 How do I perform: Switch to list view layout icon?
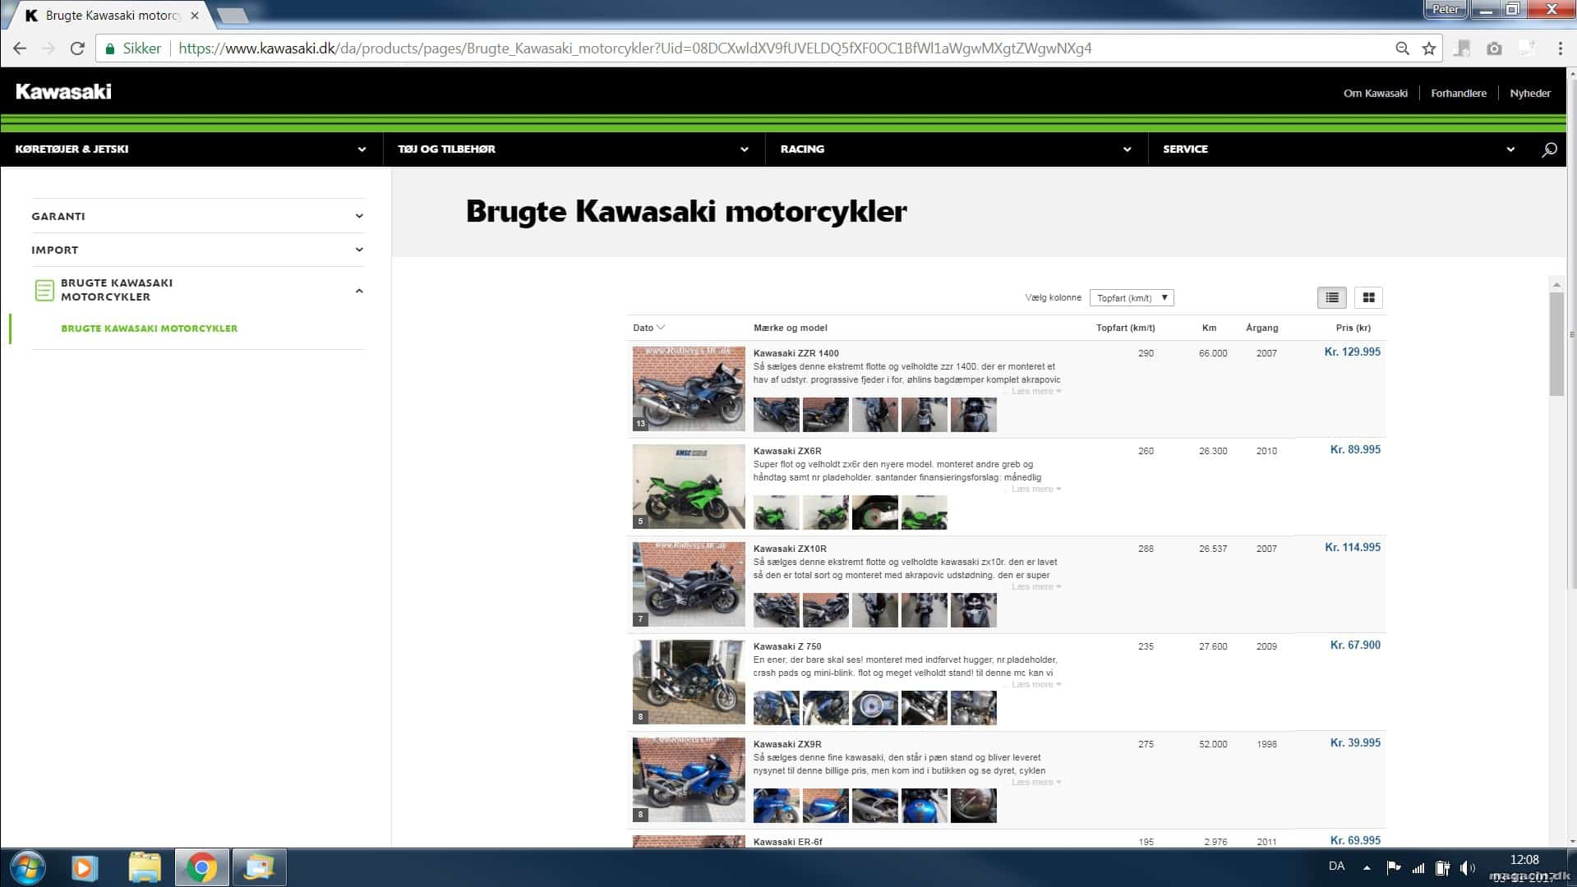pyautogui.click(x=1332, y=297)
